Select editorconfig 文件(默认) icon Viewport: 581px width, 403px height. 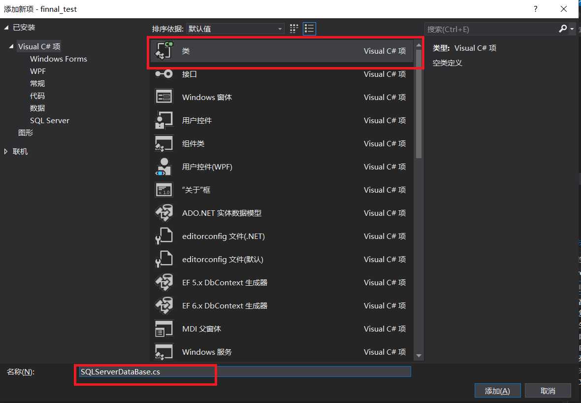tap(164, 259)
